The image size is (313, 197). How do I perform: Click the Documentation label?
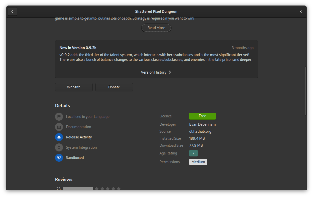pyautogui.click(x=78, y=127)
